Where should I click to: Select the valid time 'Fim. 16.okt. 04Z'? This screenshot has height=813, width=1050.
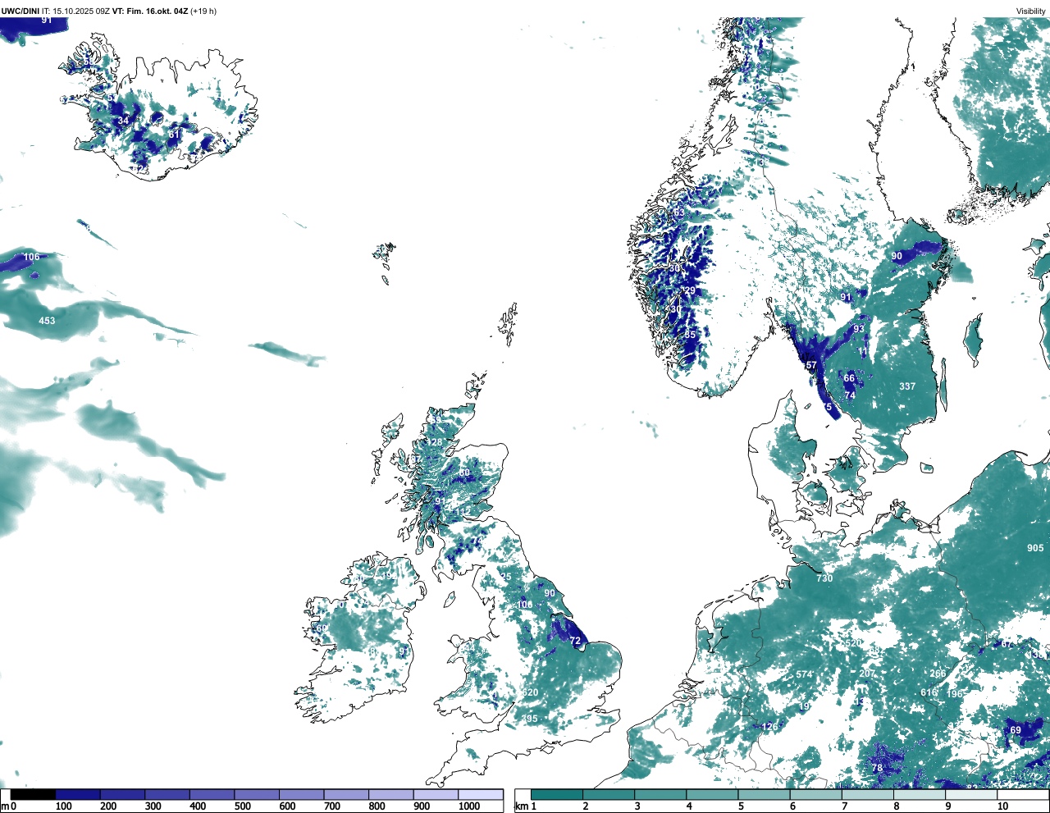point(157,11)
